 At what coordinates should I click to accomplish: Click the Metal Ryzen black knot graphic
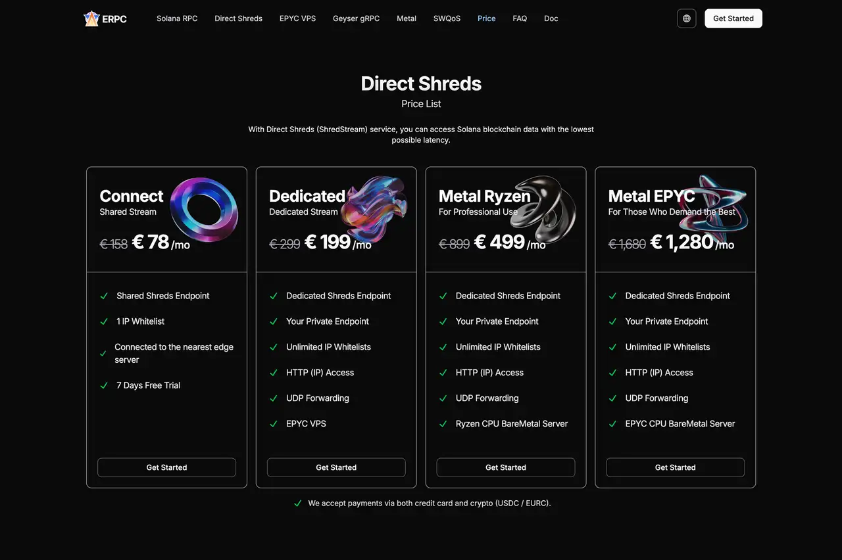(x=545, y=209)
